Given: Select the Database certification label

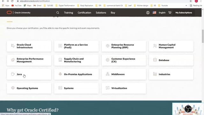Looking at the screenshot, I should tap(164, 60).
